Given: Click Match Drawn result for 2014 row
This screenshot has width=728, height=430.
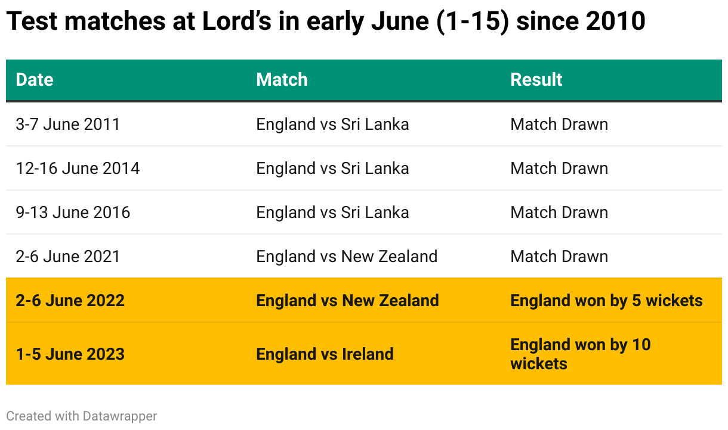Looking at the screenshot, I should [x=559, y=169].
